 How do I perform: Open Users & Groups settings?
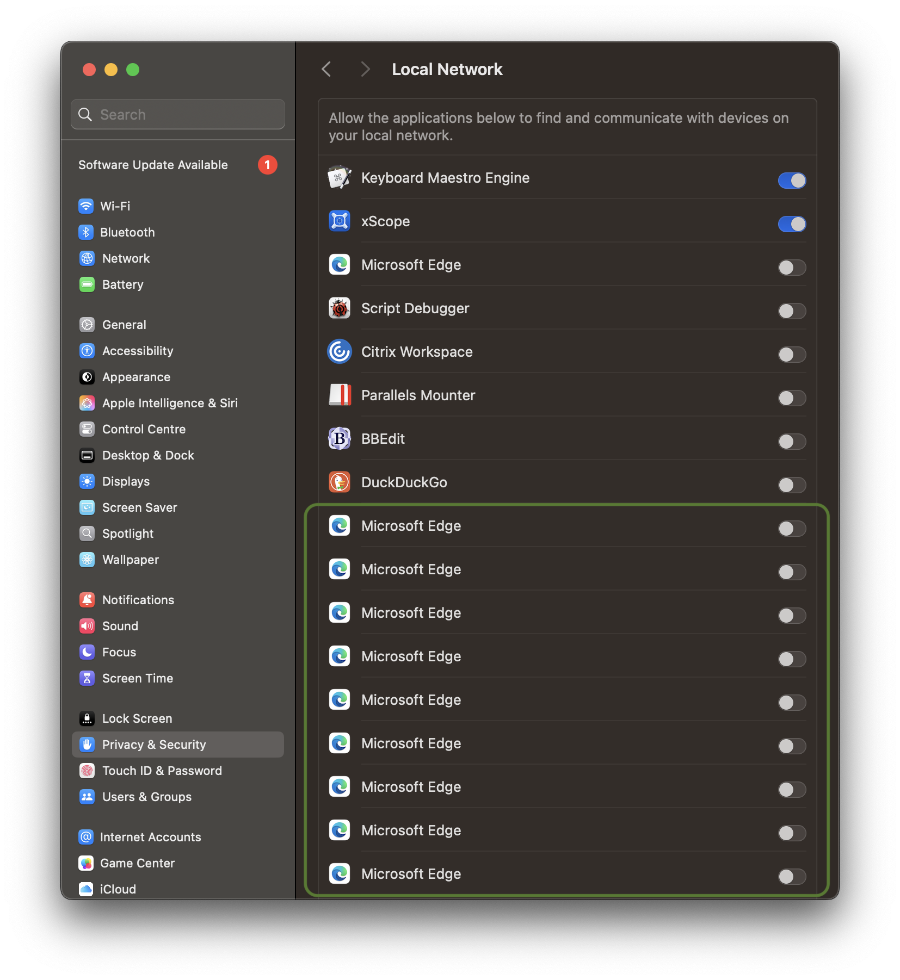tap(178, 797)
